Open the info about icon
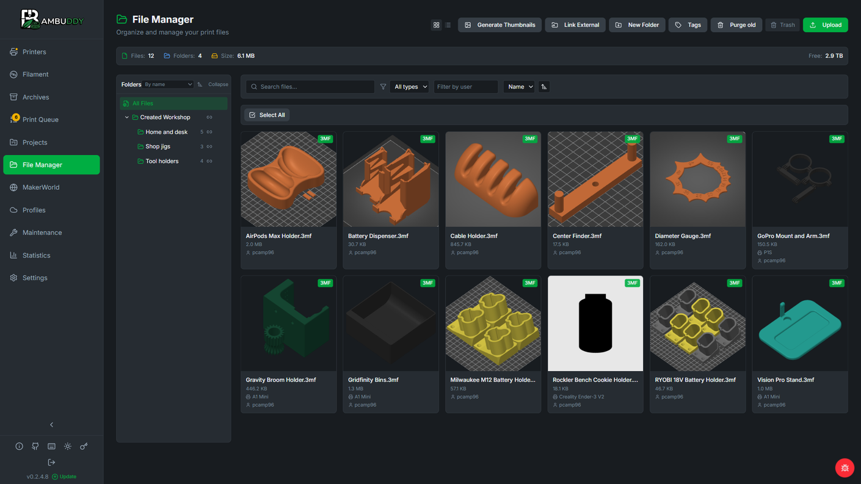The width and height of the screenshot is (861, 484). point(19,446)
